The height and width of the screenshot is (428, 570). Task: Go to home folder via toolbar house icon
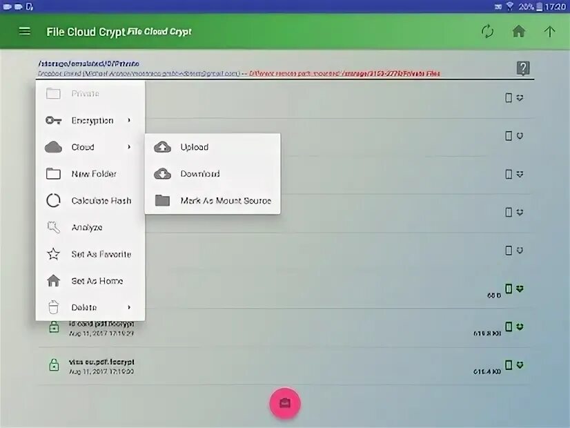tap(519, 32)
